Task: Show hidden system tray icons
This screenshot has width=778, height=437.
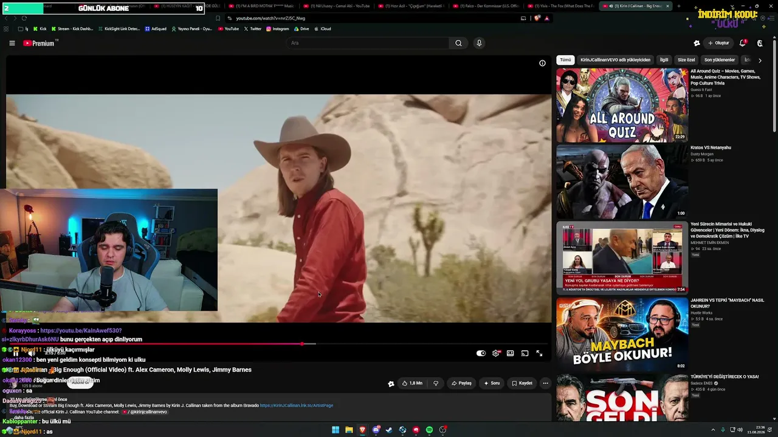Action: [x=713, y=430]
